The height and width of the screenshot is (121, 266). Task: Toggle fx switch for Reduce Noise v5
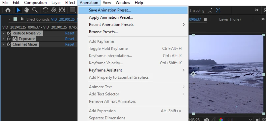point(9,33)
